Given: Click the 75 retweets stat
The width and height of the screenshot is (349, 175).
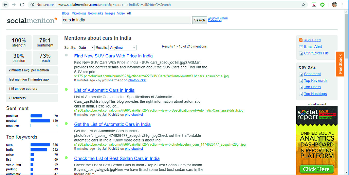Looking at the screenshot, I should coord(32,98).
